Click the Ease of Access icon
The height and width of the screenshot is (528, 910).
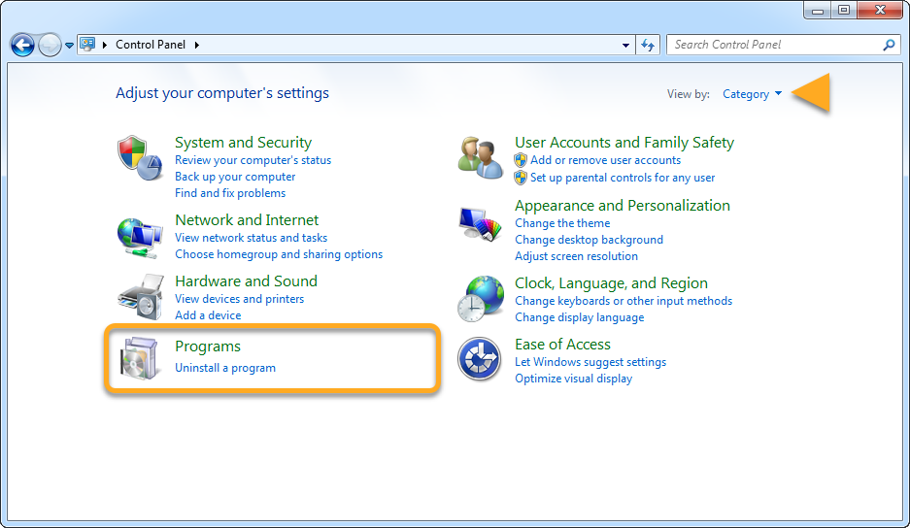tap(480, 359)
